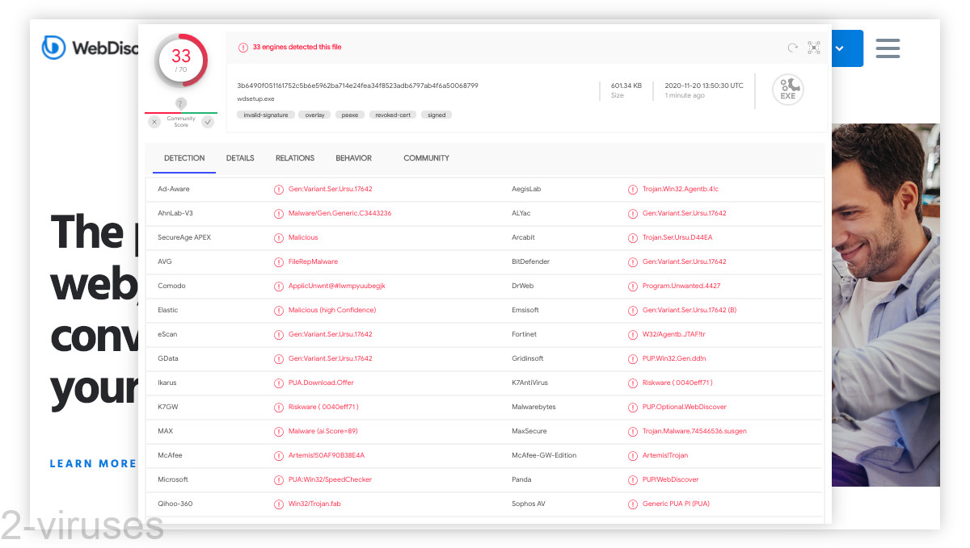Open the hamburger menu
The height and width of the screenshot is (548, 970).
click(888, 48)
